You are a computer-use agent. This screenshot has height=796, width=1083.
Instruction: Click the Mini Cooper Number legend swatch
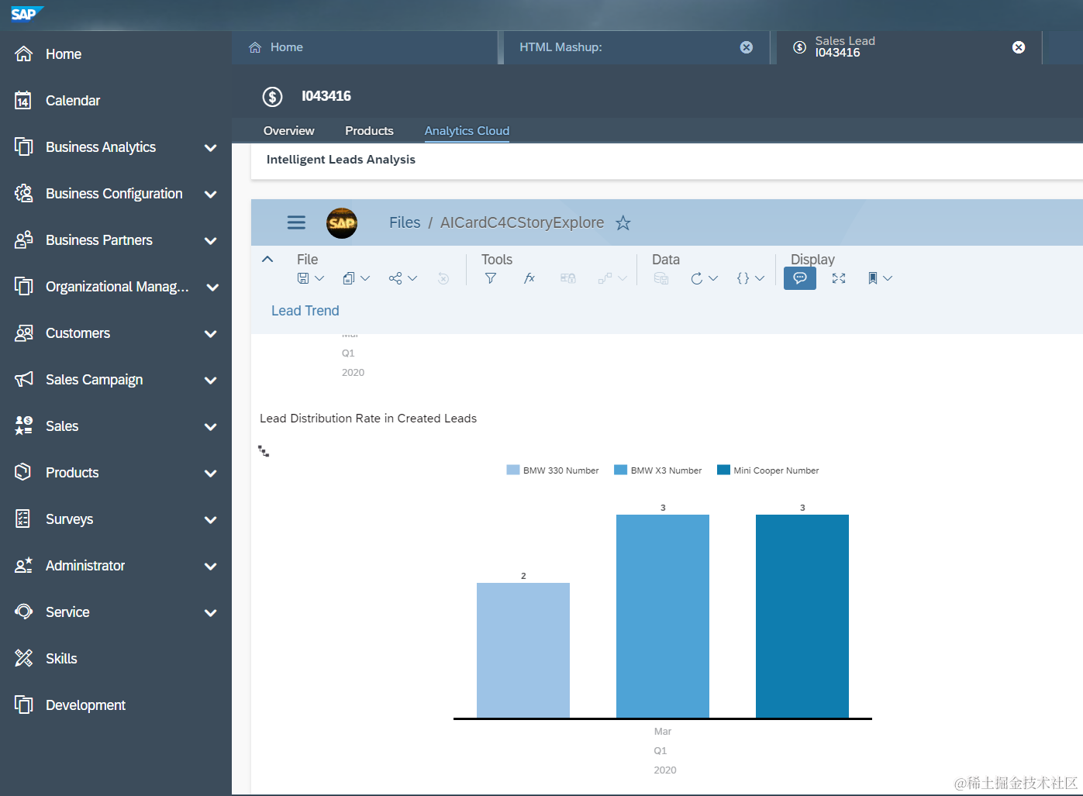(724, 470)
